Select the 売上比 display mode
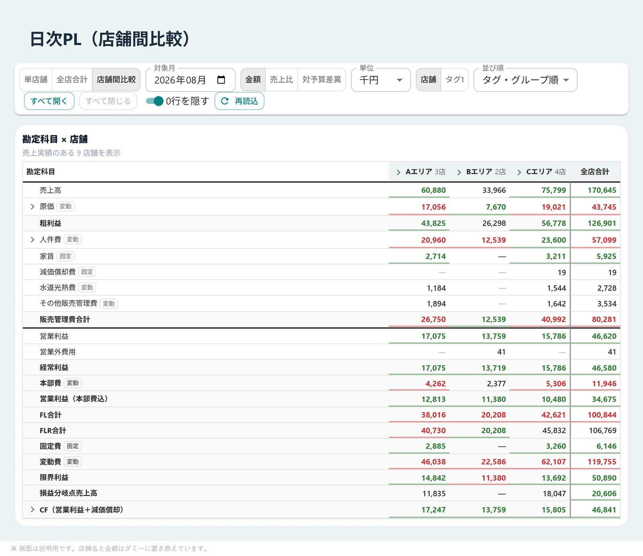This screenshot has width=643, height=556. [x=281, y=80]
